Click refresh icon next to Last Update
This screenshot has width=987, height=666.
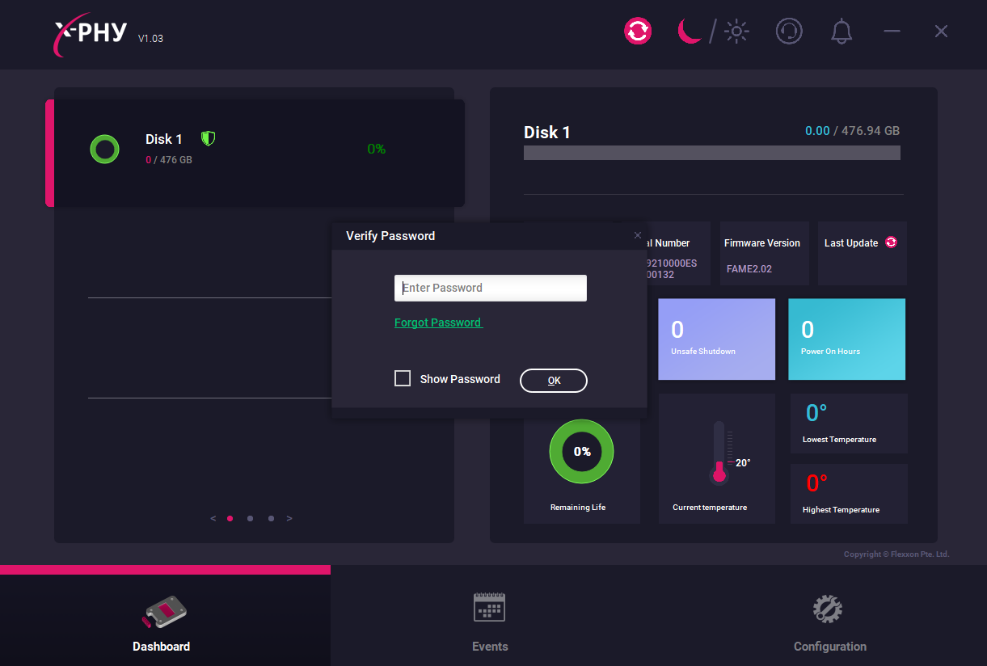click(891, 242)
